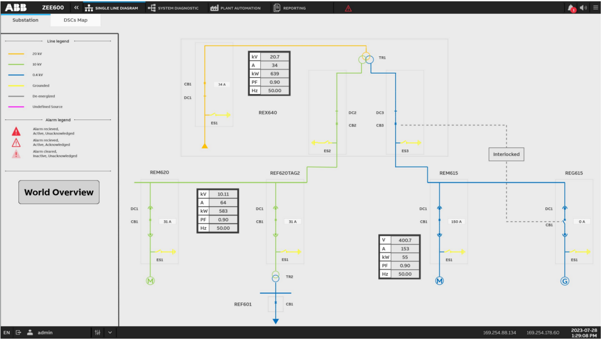The width and height of the screenshot is (603, 340).
Task: Collapse the navigation with double-chevron icon
Action: [x=76, y=8]
